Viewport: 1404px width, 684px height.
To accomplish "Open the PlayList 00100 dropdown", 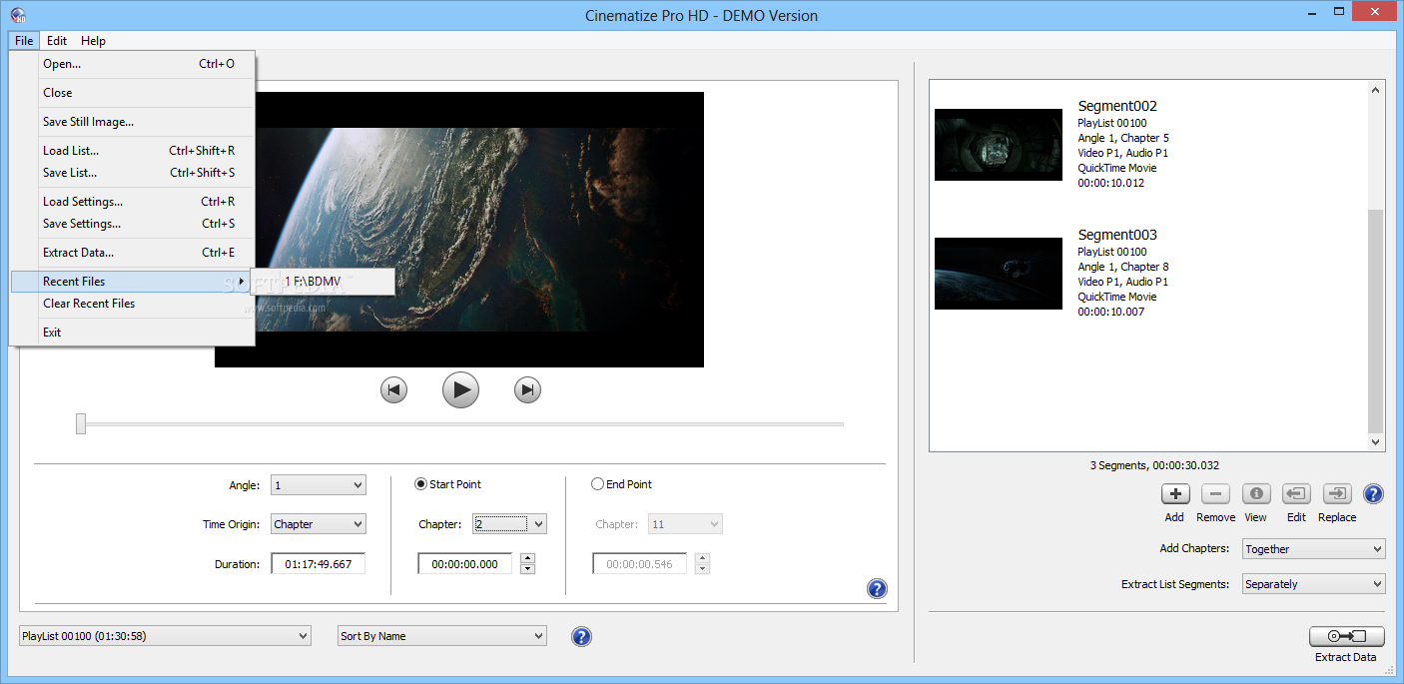I will tap(165, 636).
